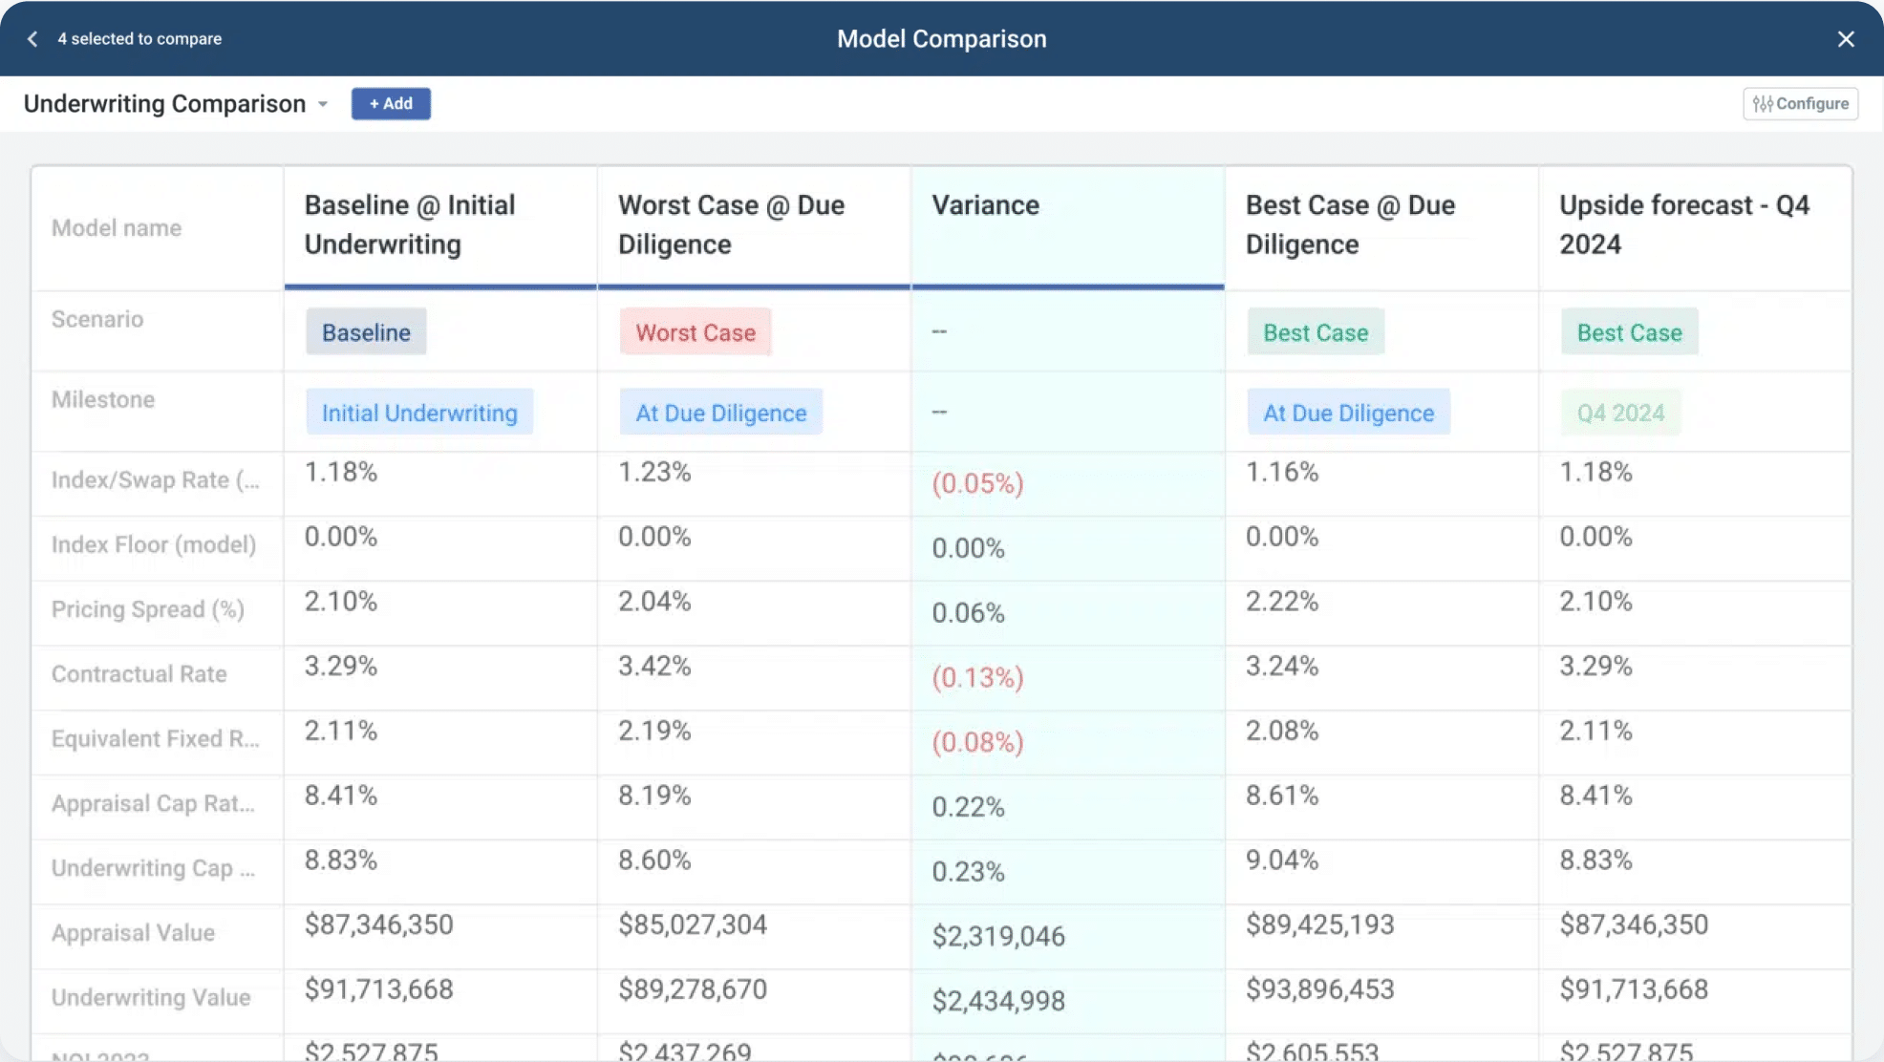Go back using the left chevron arrow
1884x1062 pixels.
coord(32,39)
